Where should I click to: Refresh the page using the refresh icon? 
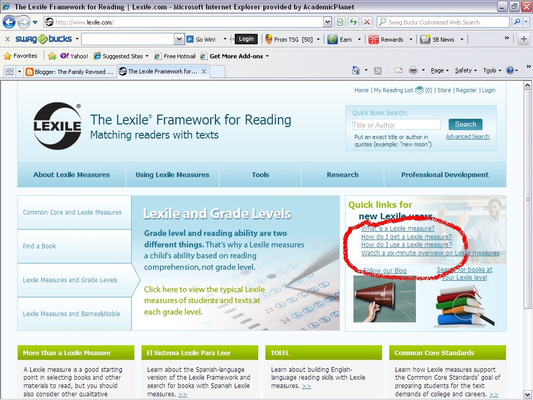coord(352,22)
